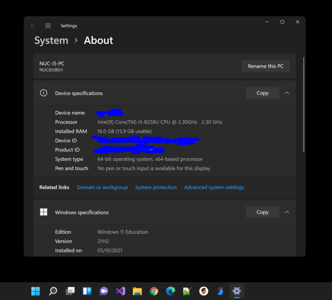Viewport: 332px width, 300px height.
Task: Open the blue swirl app next to Settings
Action: click(220, 291)
